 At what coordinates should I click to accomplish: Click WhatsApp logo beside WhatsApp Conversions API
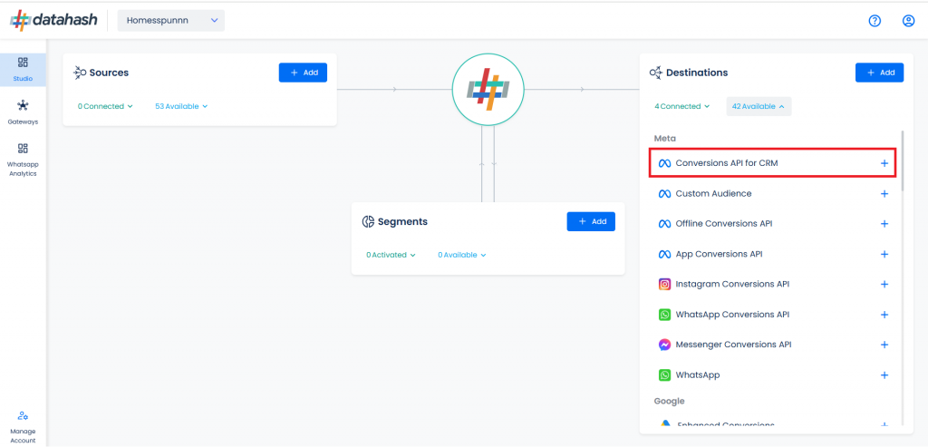(664, 315)
